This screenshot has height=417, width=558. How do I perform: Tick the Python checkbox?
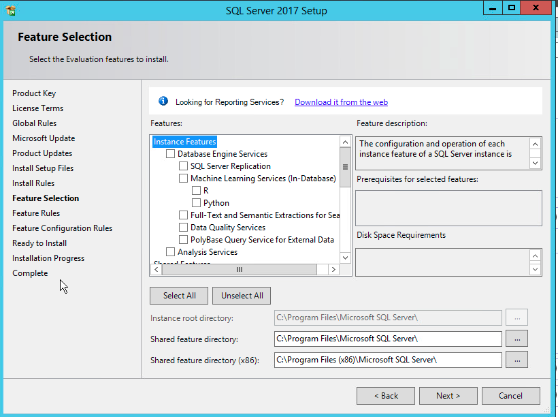[197, 203]
